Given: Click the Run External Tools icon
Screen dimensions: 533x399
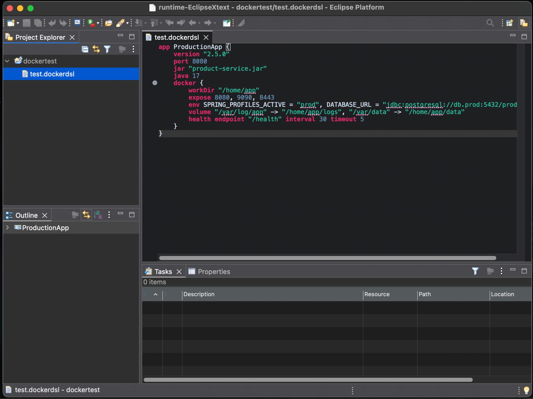Looking at the screenshot, I should (91, 23).
